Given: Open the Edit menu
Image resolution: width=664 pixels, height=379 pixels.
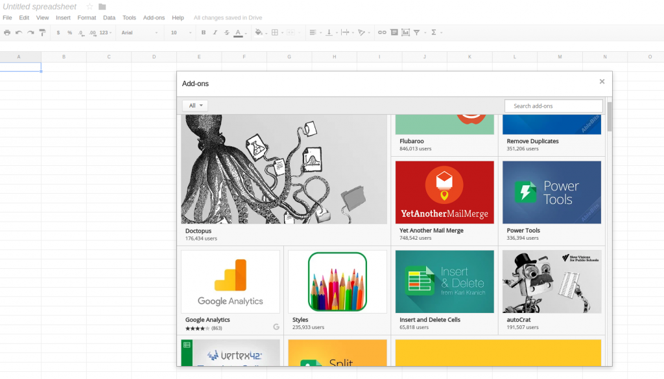Looking at the screenshot, I should tap(24, 17).
